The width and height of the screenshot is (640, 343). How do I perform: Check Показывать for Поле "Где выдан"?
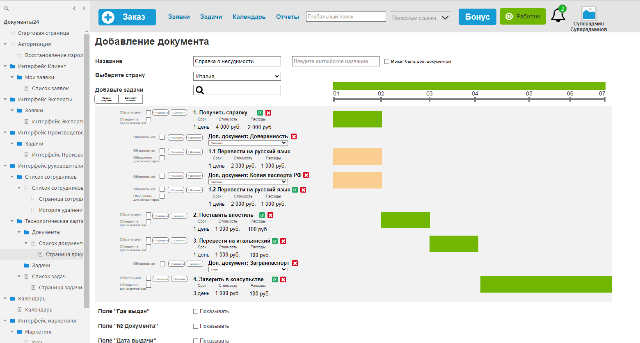pos(196,311)
